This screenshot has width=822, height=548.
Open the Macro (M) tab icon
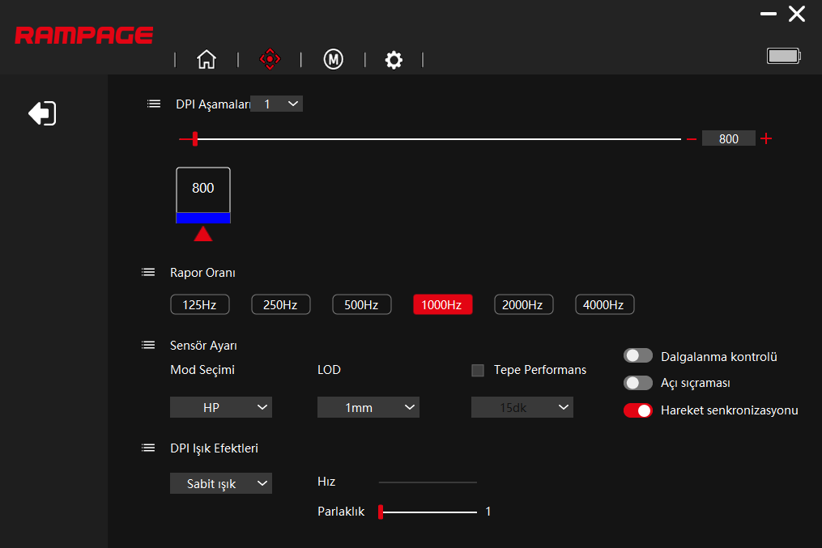click(334, 59)
